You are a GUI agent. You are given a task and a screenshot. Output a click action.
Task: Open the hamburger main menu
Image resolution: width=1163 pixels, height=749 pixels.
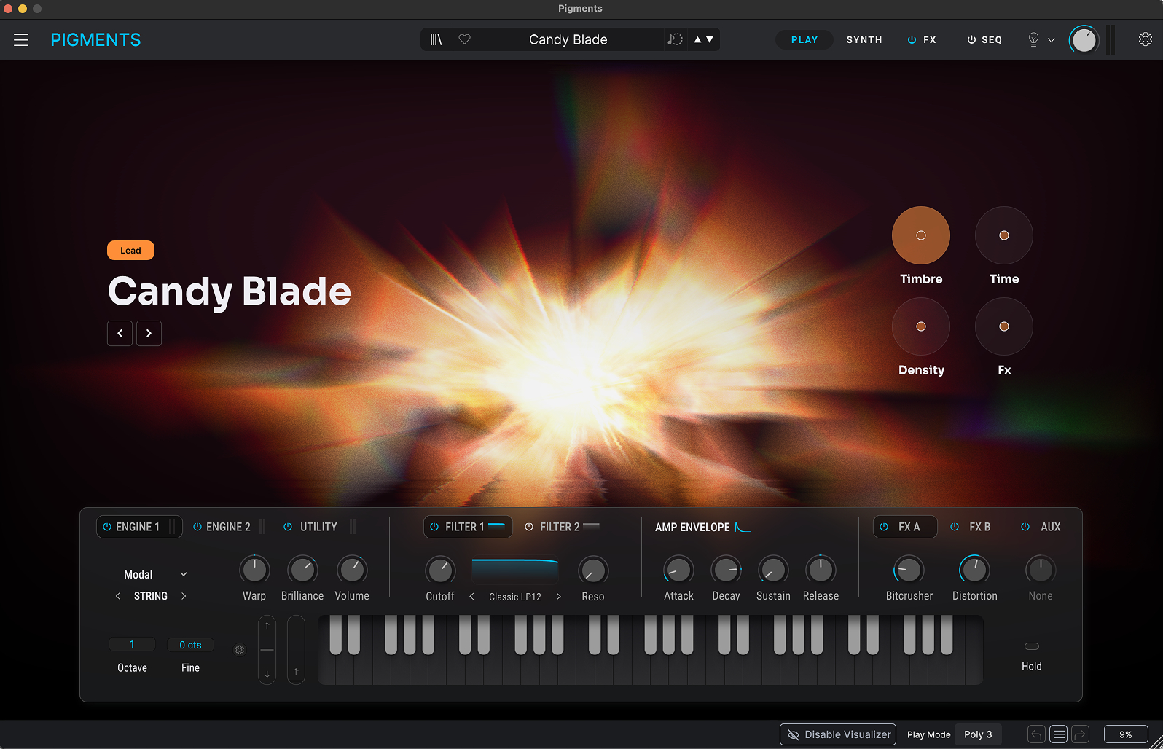(x=21, y=40)
